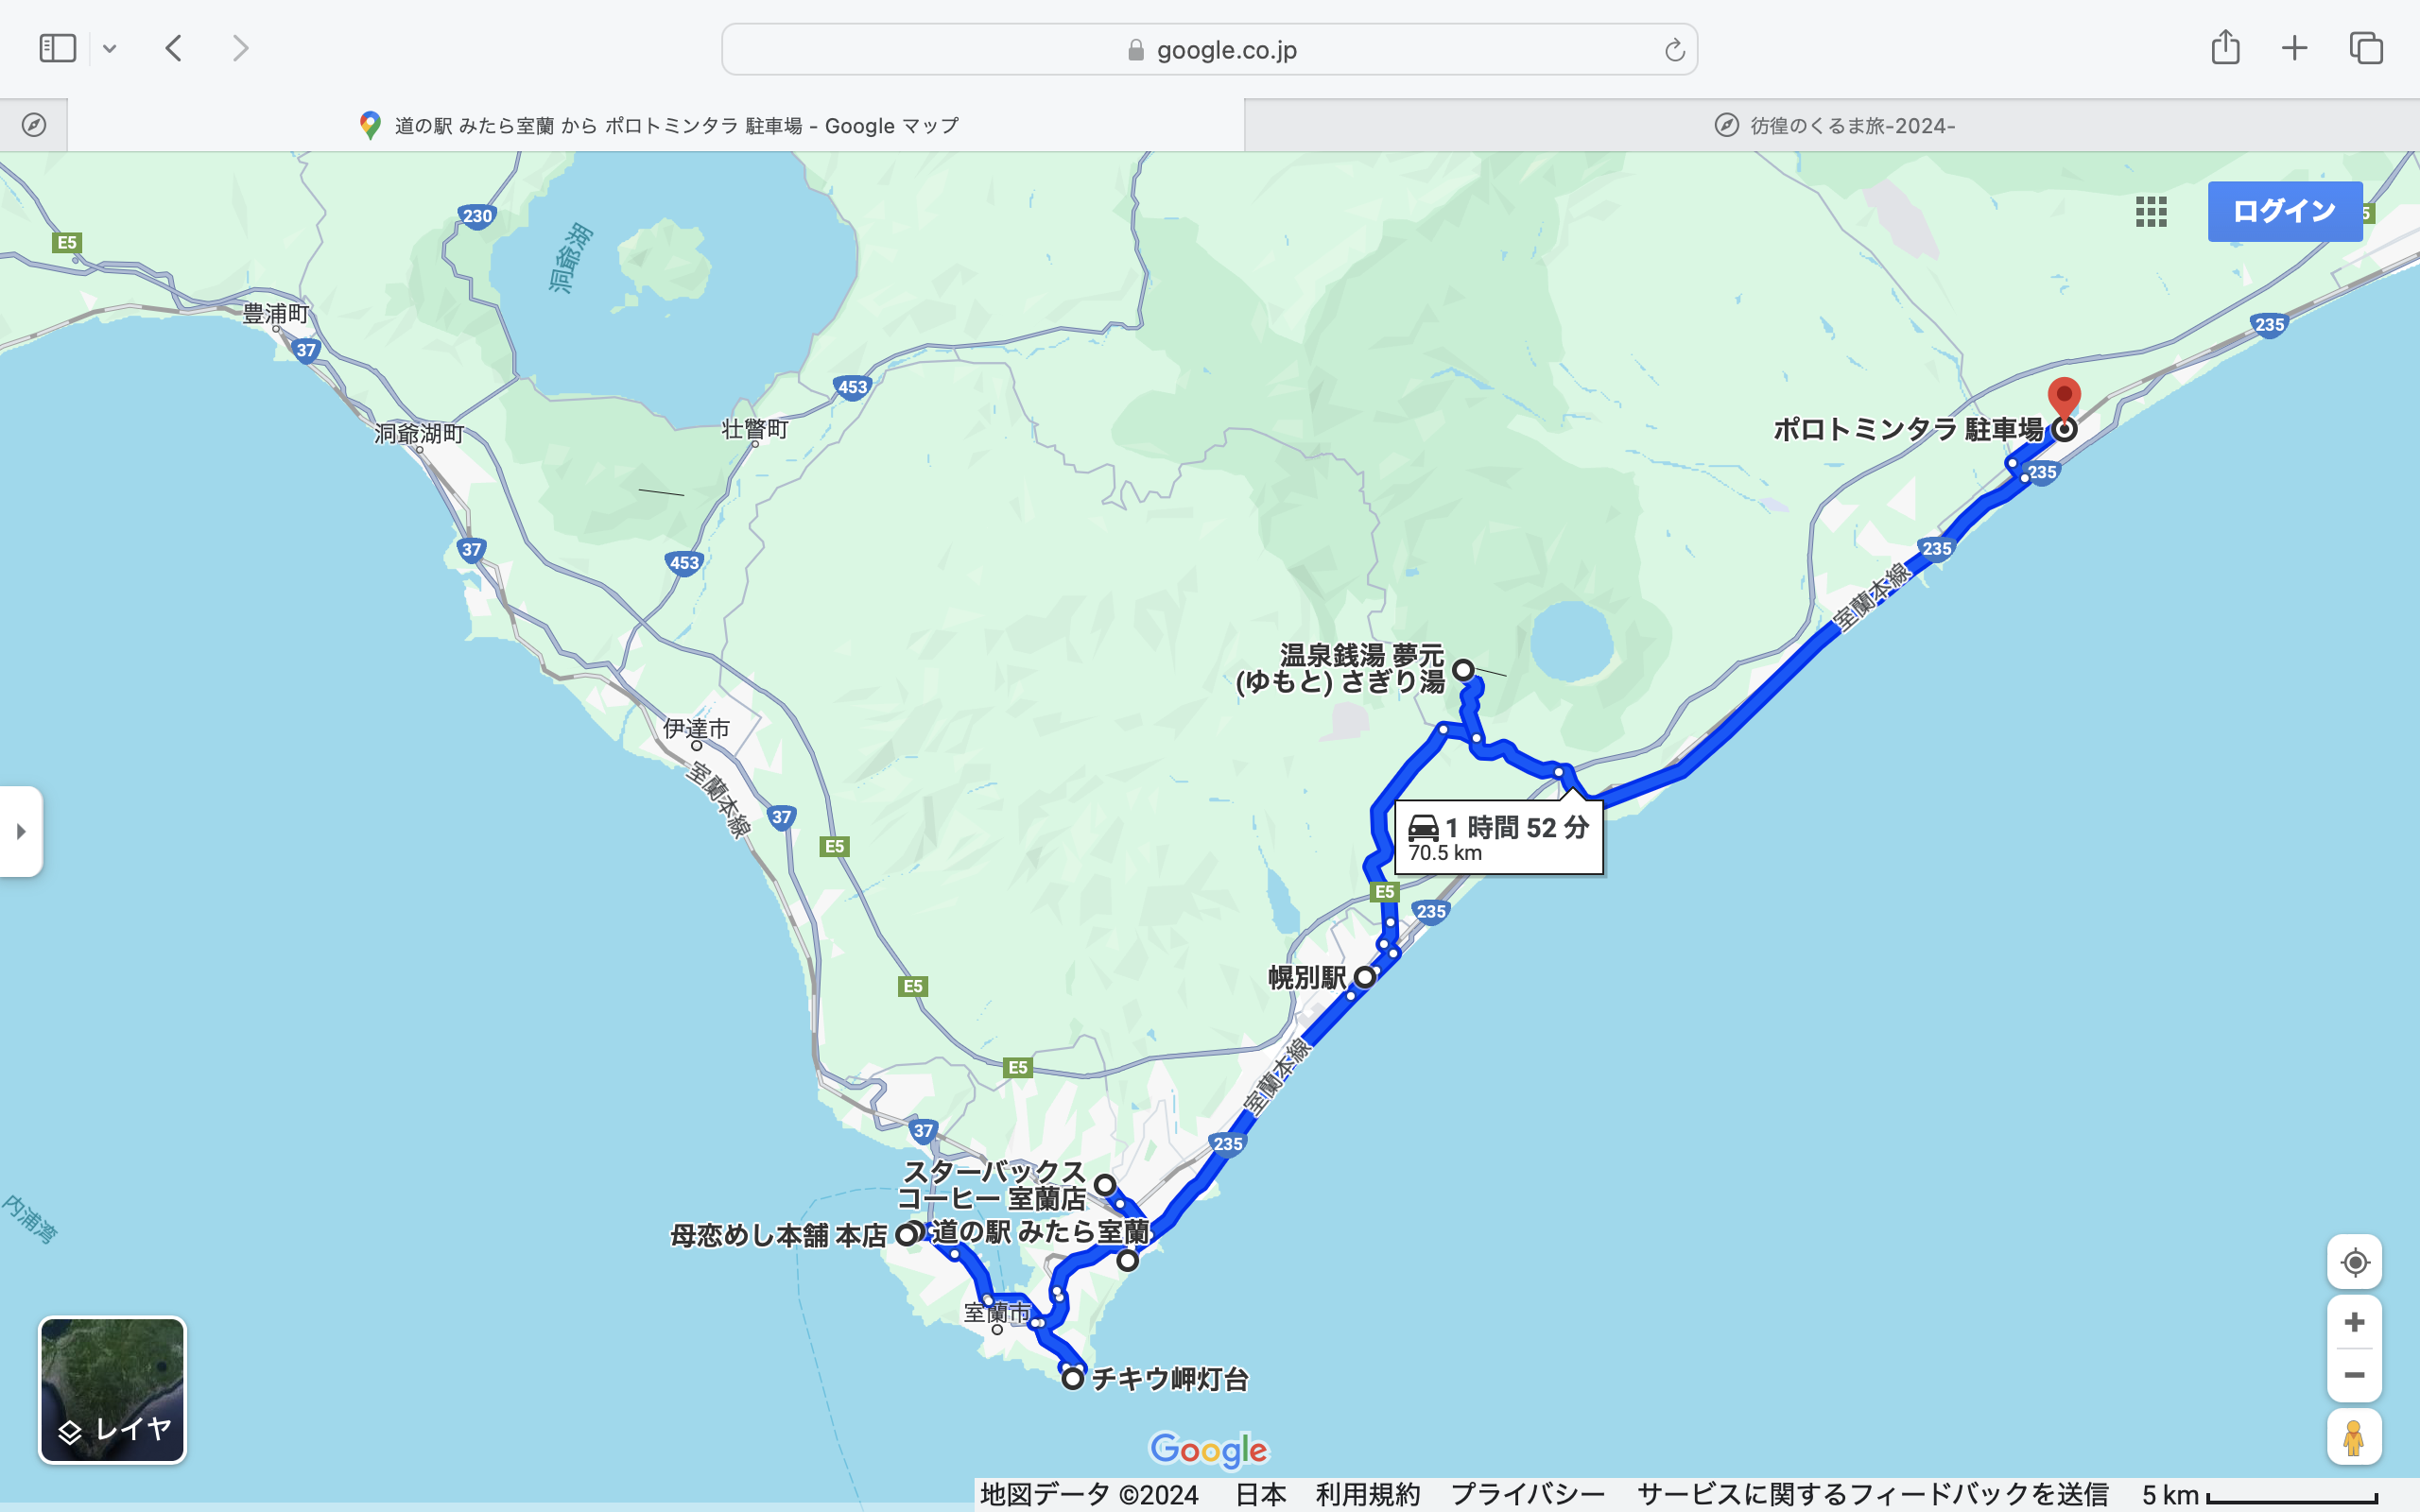Viewport: 2420px width, 1512px height.
Task: Click the google.co.jp address field
Action: pos(1208,50)
